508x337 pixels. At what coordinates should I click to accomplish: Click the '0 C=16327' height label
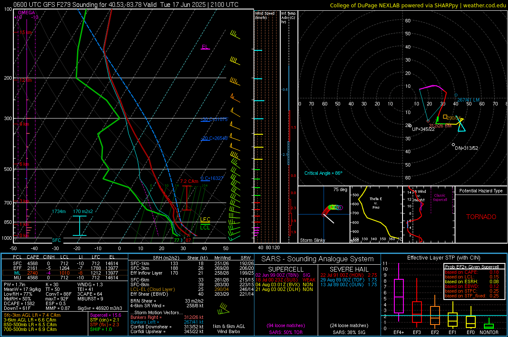(x=212, y=178)
